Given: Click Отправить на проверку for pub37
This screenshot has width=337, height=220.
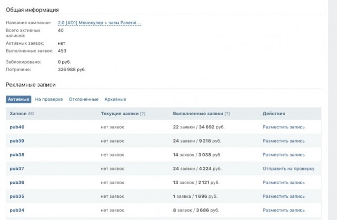Looking at the screenshot, I should click(289, 168).
